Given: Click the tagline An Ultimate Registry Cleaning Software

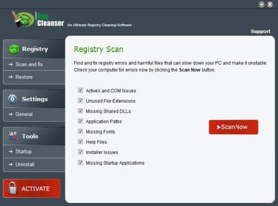Looking at the screenshot, I should 99,25.
